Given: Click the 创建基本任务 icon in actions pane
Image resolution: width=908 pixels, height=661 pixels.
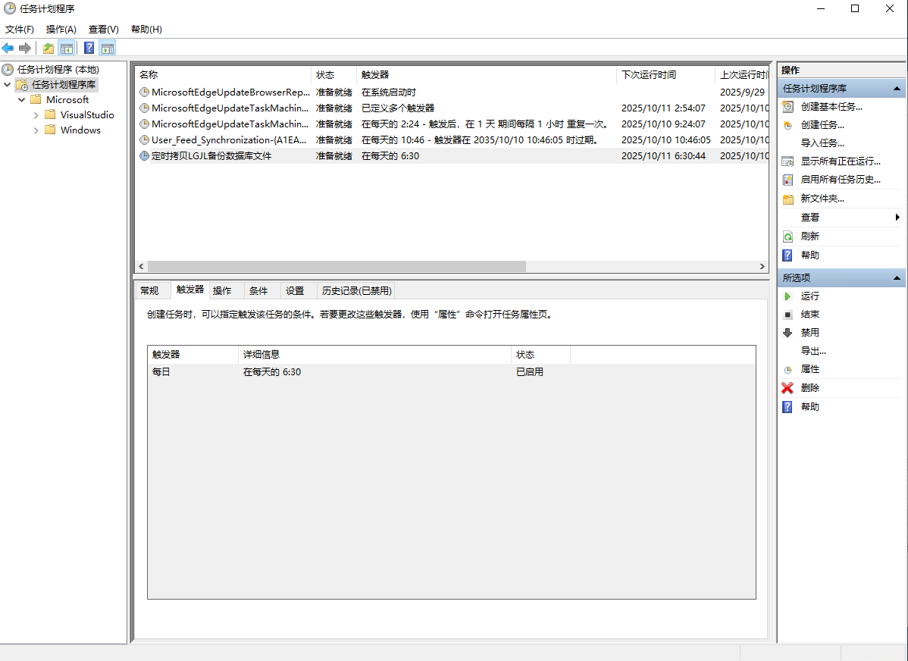Looking at the screenshot, I should point(787,107).
